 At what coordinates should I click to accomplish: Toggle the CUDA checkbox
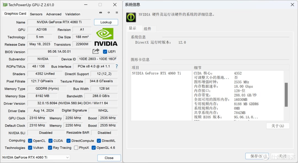click(50, 141)
